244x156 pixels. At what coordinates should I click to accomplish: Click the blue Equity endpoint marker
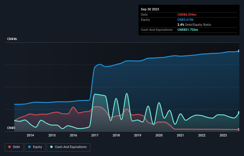tap(239, 51)
